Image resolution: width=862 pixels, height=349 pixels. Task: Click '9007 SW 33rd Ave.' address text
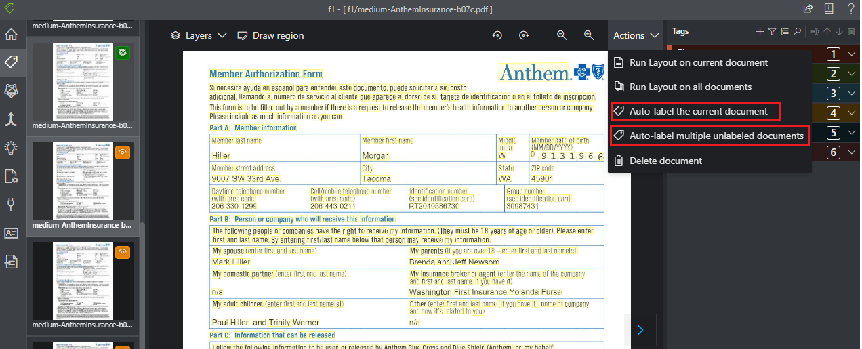[x=246, y=178]
